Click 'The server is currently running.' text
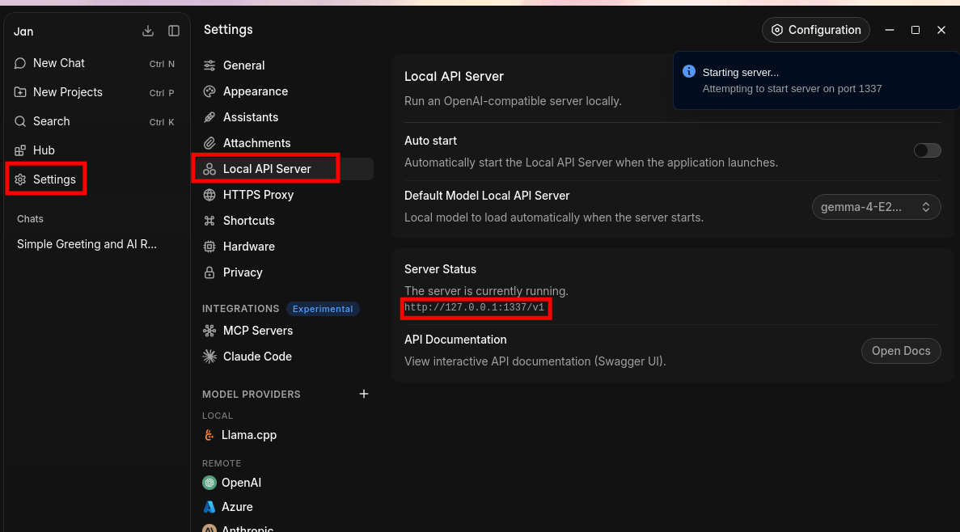Viewport: 960px width, 532px height. click(486, 291)
